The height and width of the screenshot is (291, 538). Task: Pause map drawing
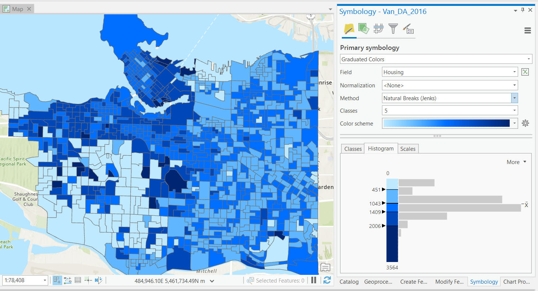tap(314, 280)
